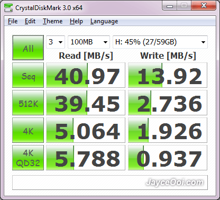Click the 4K QD32 read result 5.788

pos(86,158)
